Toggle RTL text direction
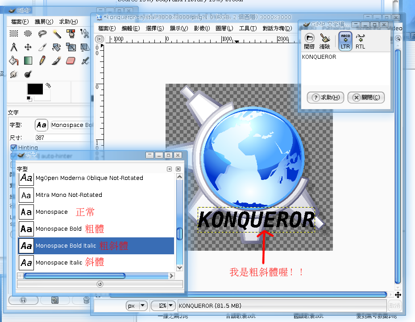The width and height of the screenshot is (415, 322). (360, 41)
